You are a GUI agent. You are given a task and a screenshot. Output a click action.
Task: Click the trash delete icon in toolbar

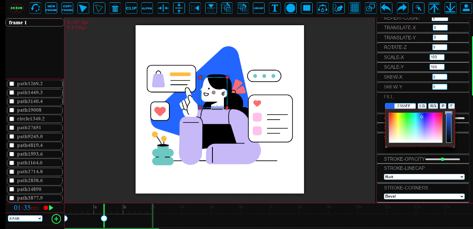115,8
